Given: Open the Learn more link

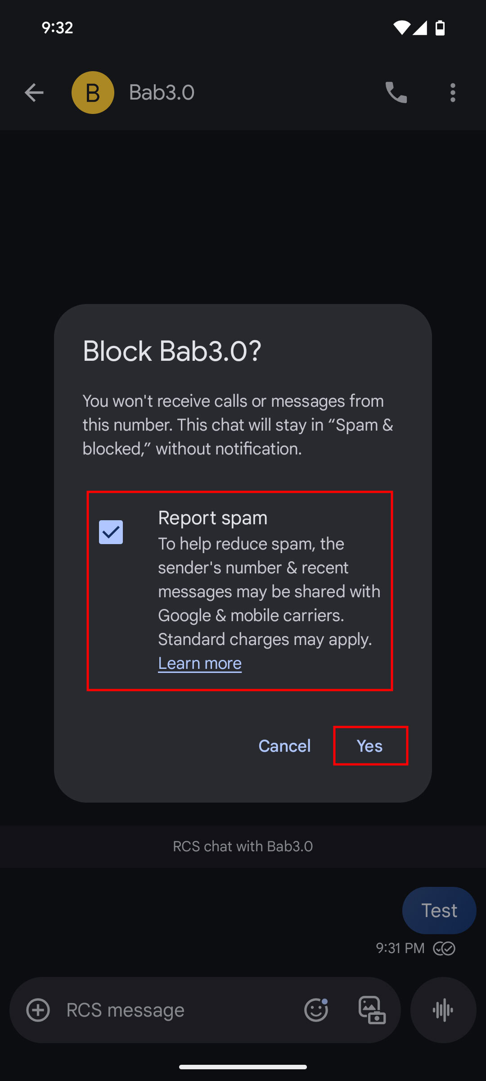Looking at the screenshot, I should click(x=200, y=663).
